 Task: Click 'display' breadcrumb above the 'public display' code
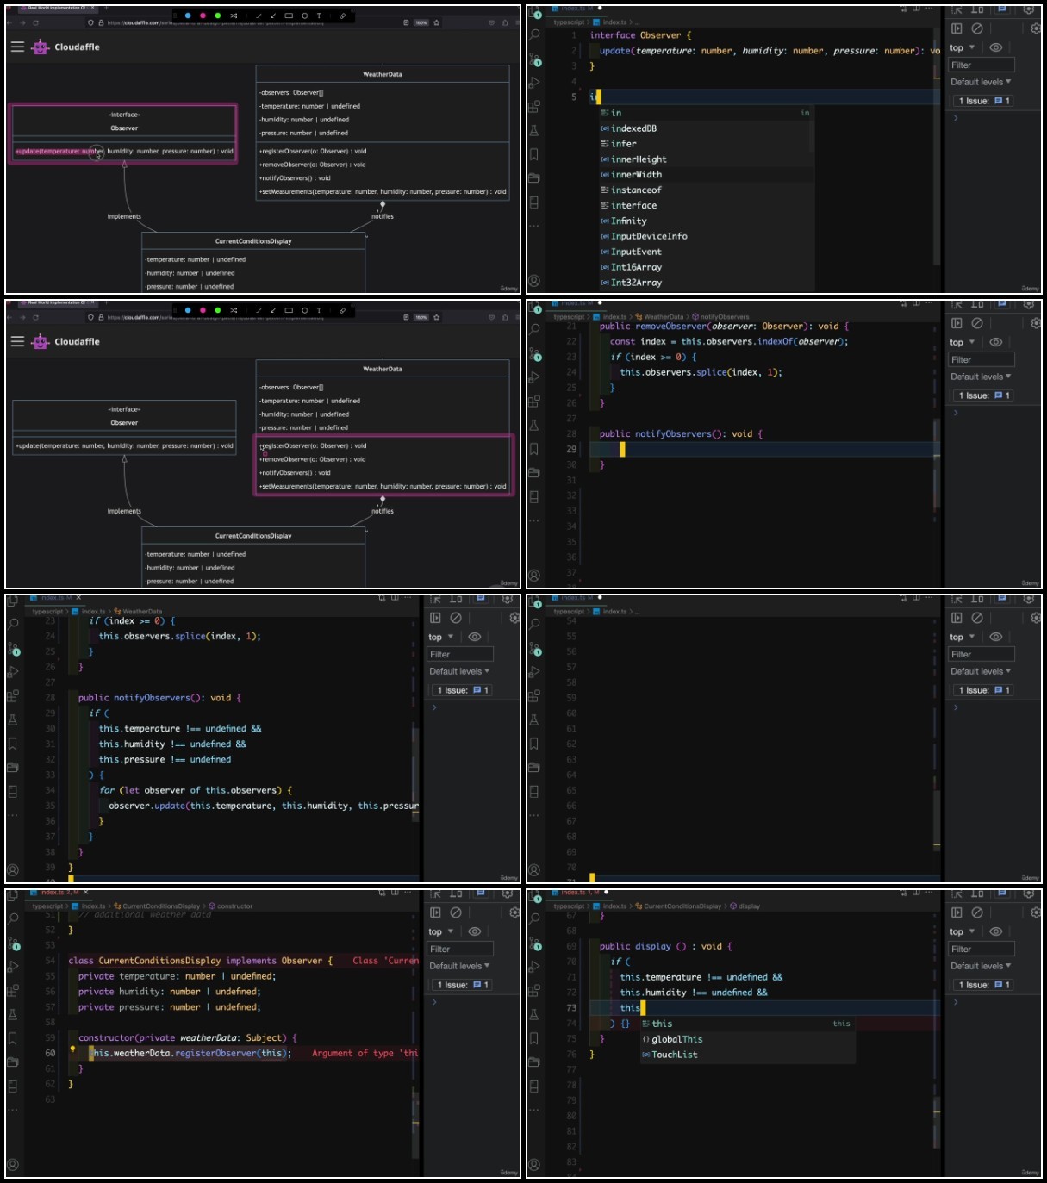[x=745, y=906]
